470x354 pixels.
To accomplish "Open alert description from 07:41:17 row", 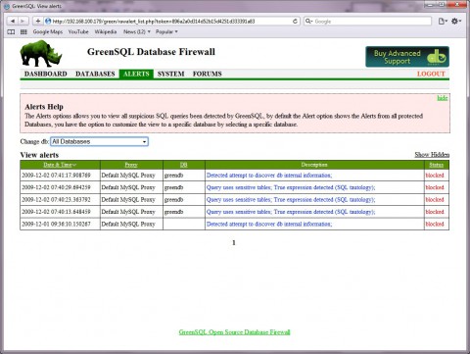I will coord(269,176).
